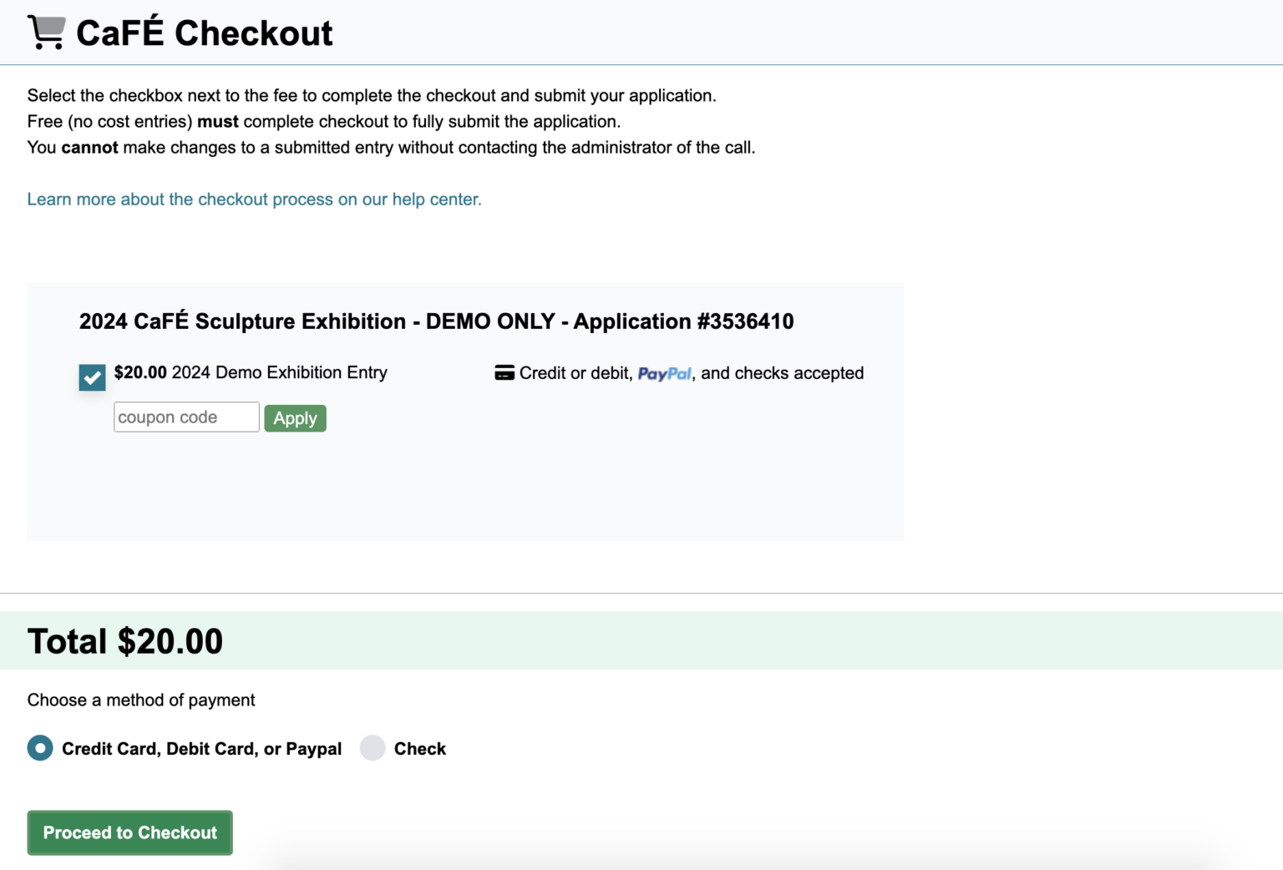Click the shopping cart icon in the header
The width and height of the screenshot is (1283, 870).
pyautogui.click(x=46, y=33)
